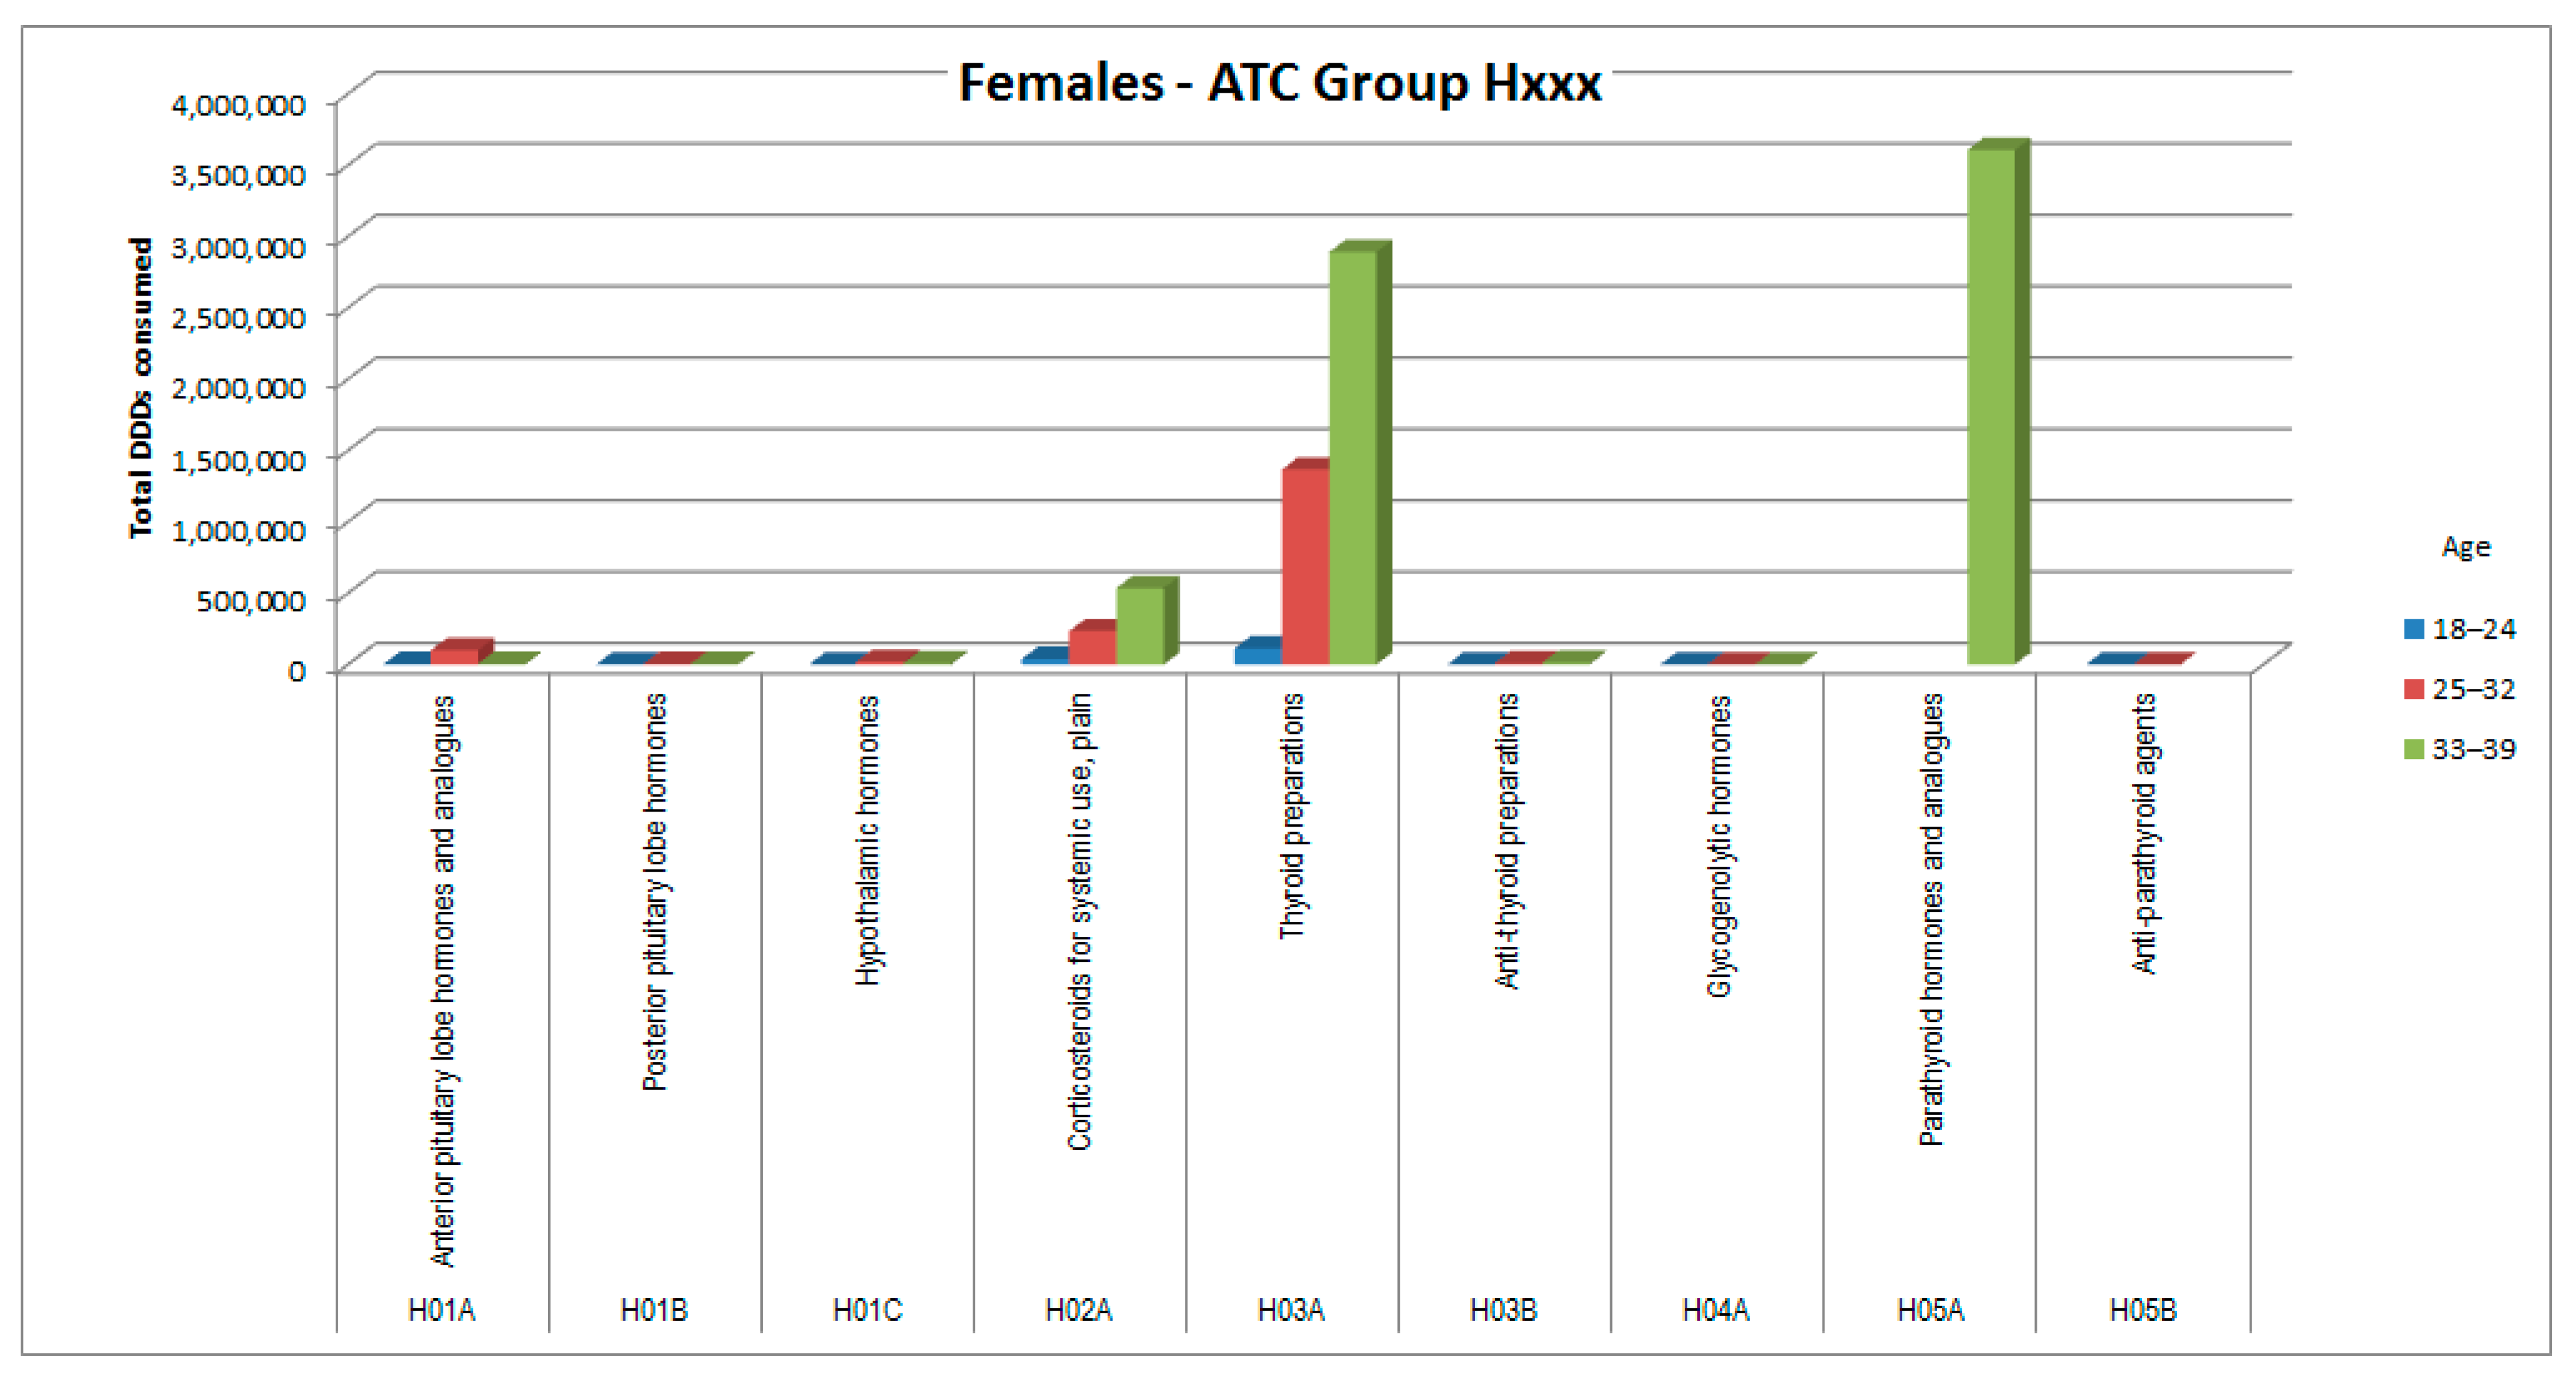Click the 'H03B' category code
2576x1379 pixels.
(x=1503, y=1310)
